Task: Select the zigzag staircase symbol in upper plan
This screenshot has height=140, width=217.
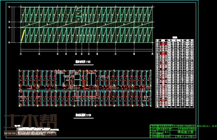Action: pyautogui.click(x=79, y=14)
